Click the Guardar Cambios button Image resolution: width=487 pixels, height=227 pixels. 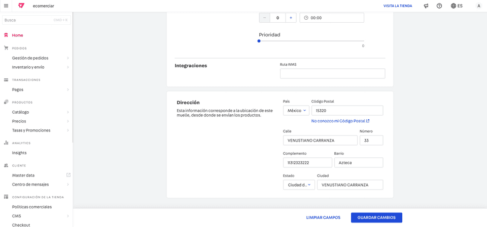click(x=376, y=217)
